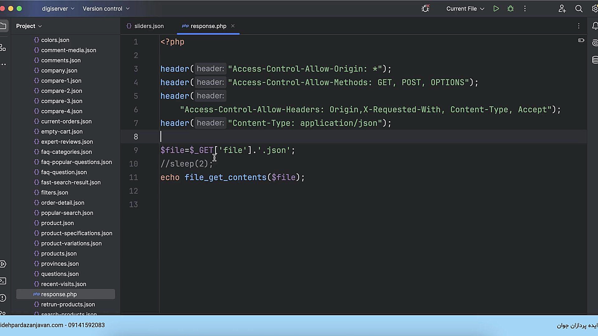Select recent-visits.json file
The image size is (598, 336).
(64, 284)
